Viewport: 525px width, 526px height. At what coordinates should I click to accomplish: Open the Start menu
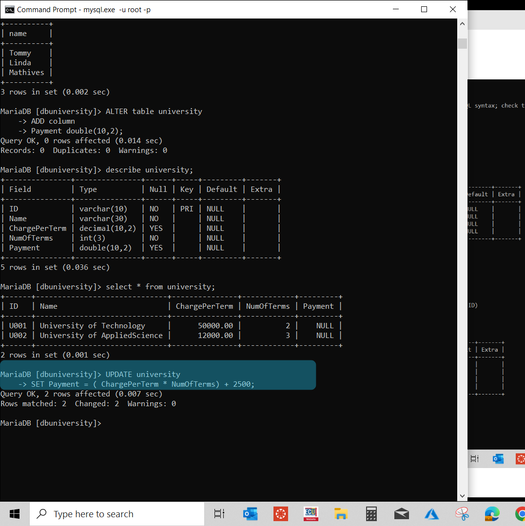pyautogui.click(x=14, y=513)
